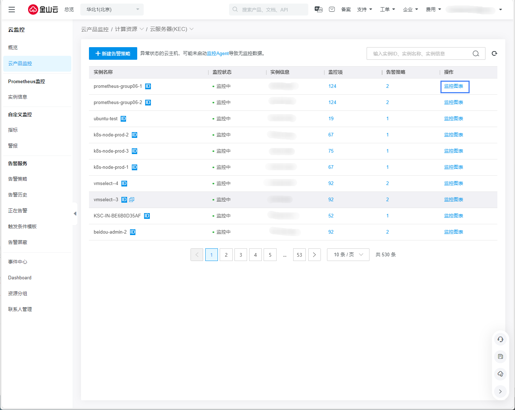The height and width of the screenshot is (410, 515).
Task: Open 监控图表 link for k8s-node-prod-3
Action: [x=453, y=151]
